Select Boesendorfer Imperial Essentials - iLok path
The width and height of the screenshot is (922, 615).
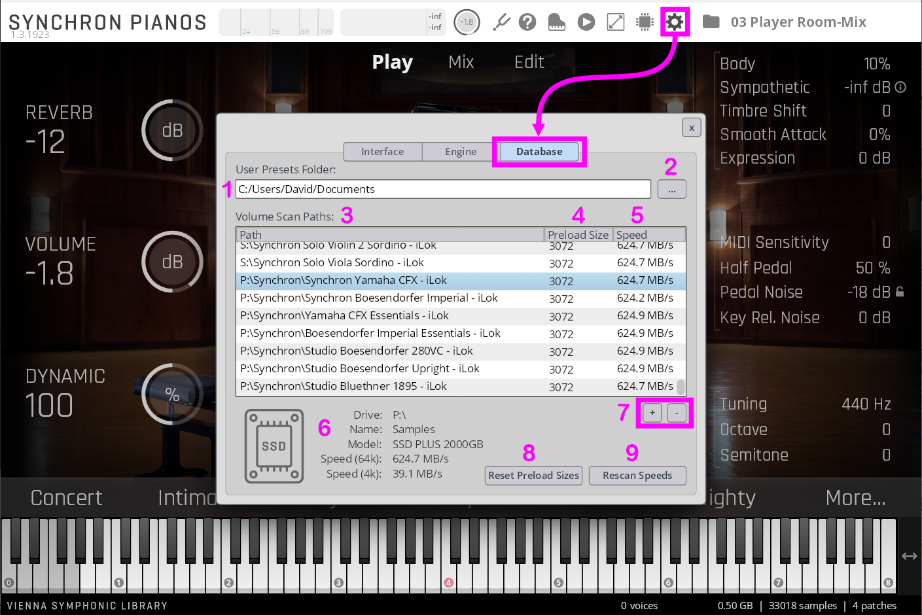pos(370,334)
